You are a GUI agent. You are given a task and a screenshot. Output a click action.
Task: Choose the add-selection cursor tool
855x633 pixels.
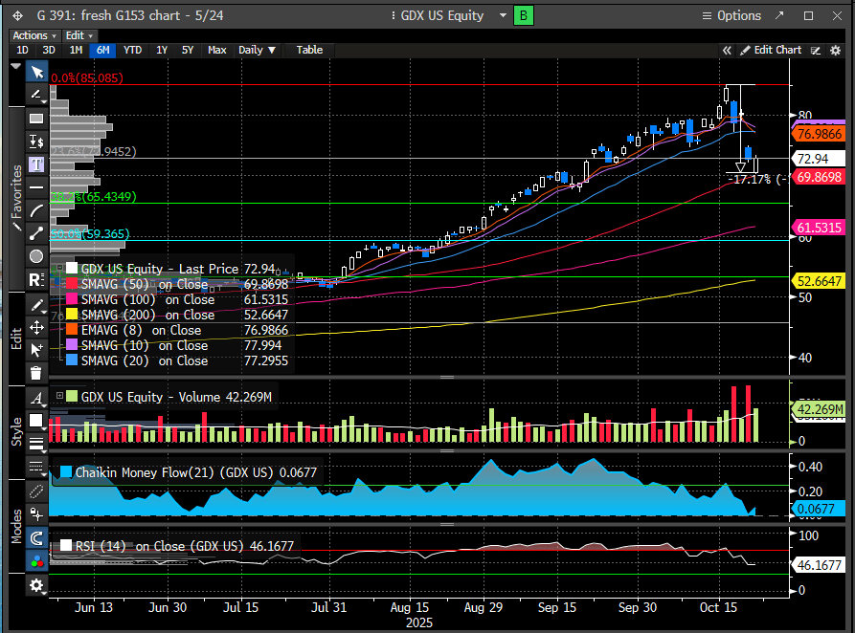pos(36,350)
